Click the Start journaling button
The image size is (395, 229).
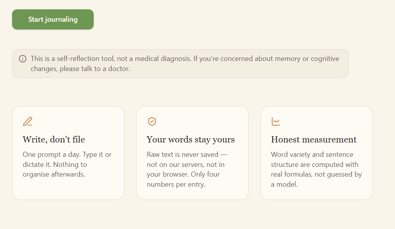tap(53, 19)
